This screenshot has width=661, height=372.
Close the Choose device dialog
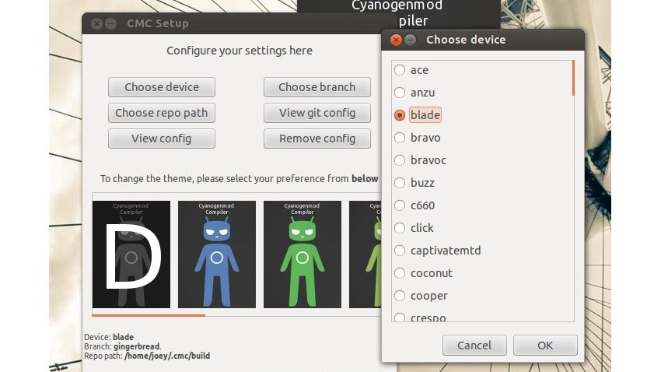click(395, 40)
